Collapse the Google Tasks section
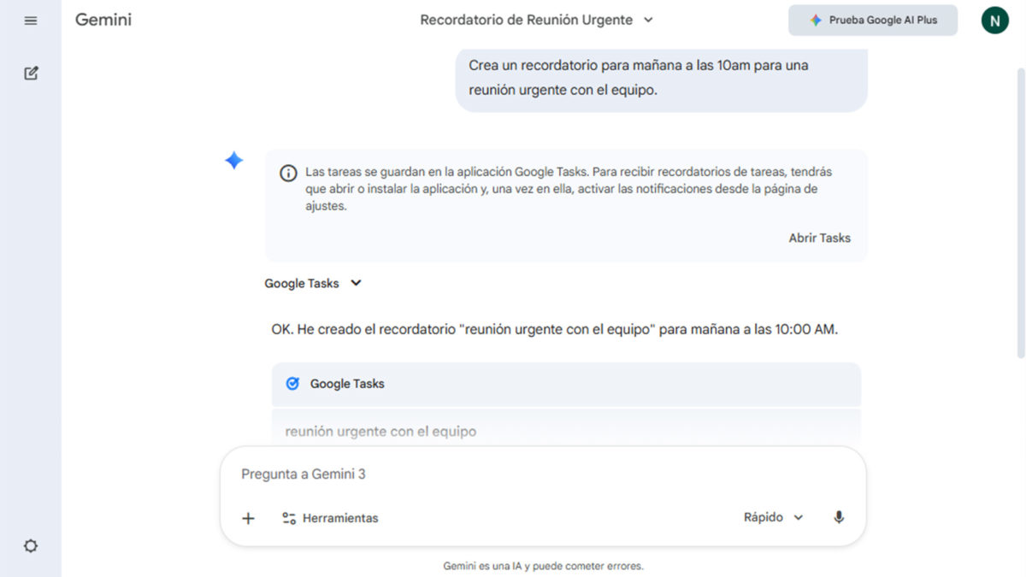 (356, 283)
